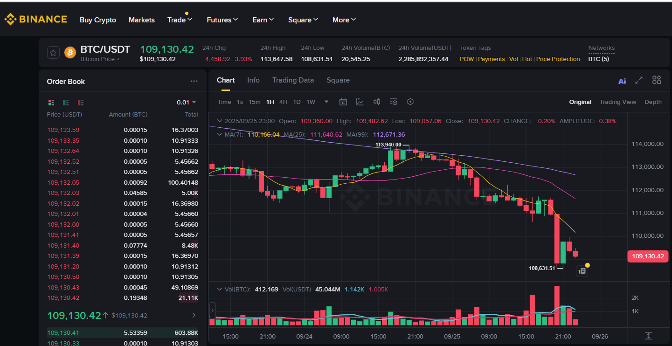Screen dimensions: 672x346
Task: Switch to the Trading Data tab
Action: point(293,80)
